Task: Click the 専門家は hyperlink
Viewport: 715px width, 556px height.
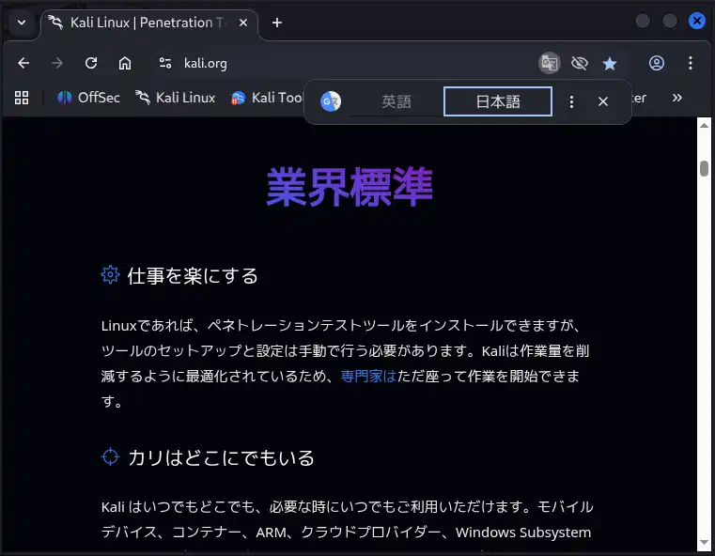Action: 368,376
